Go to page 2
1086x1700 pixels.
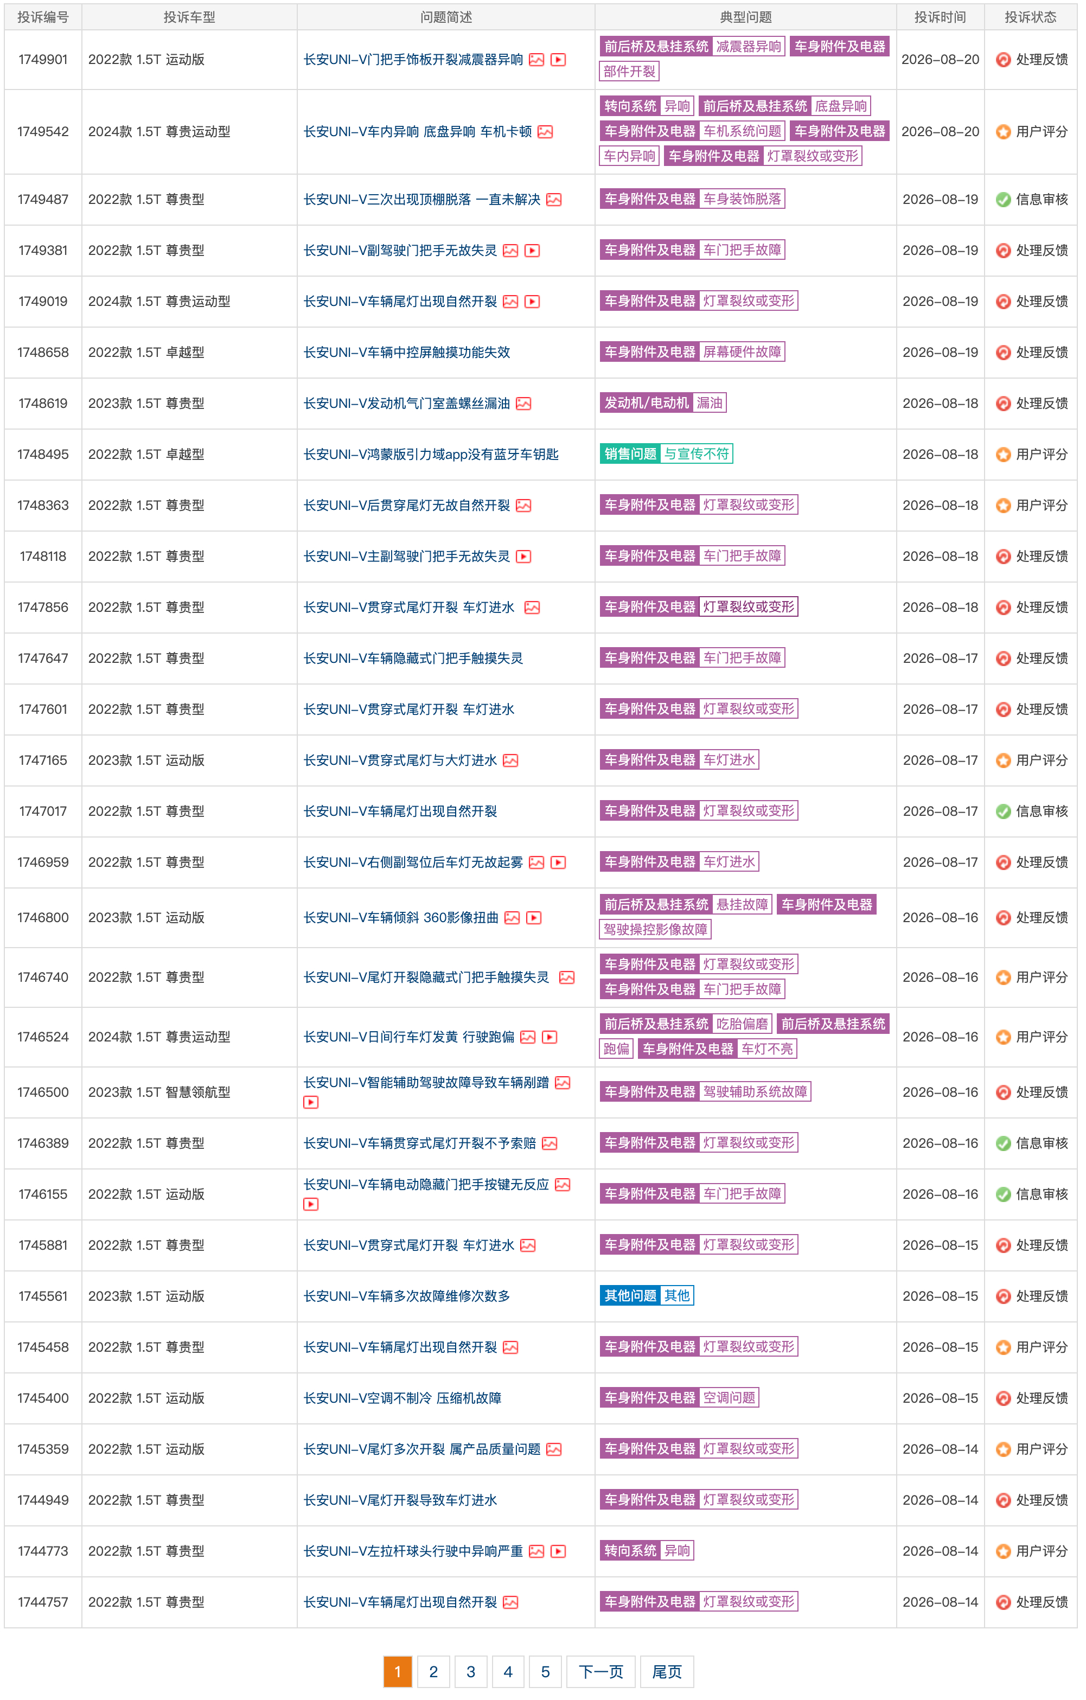pos(433,1672)
